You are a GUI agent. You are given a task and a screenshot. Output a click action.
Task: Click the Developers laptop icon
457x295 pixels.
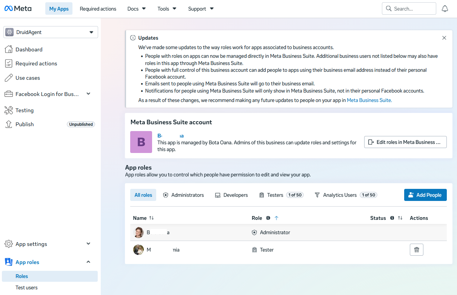(217, 195)
